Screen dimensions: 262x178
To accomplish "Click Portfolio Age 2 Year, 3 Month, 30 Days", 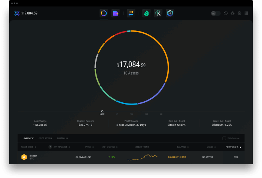I will pyautogui.click(x=131, y=125).
